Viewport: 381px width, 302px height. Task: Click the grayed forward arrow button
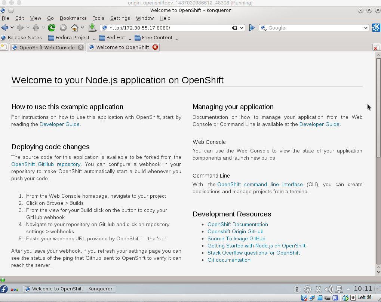click(20, 28)
